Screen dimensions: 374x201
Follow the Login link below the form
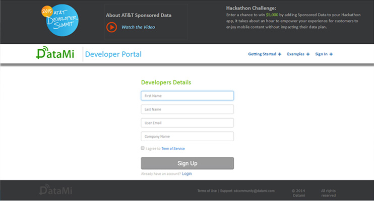(187, 174)
